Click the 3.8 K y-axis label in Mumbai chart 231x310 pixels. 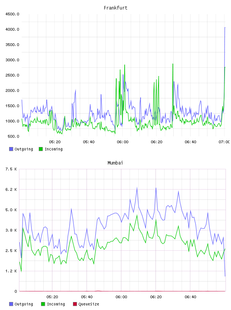click(11, 230)
